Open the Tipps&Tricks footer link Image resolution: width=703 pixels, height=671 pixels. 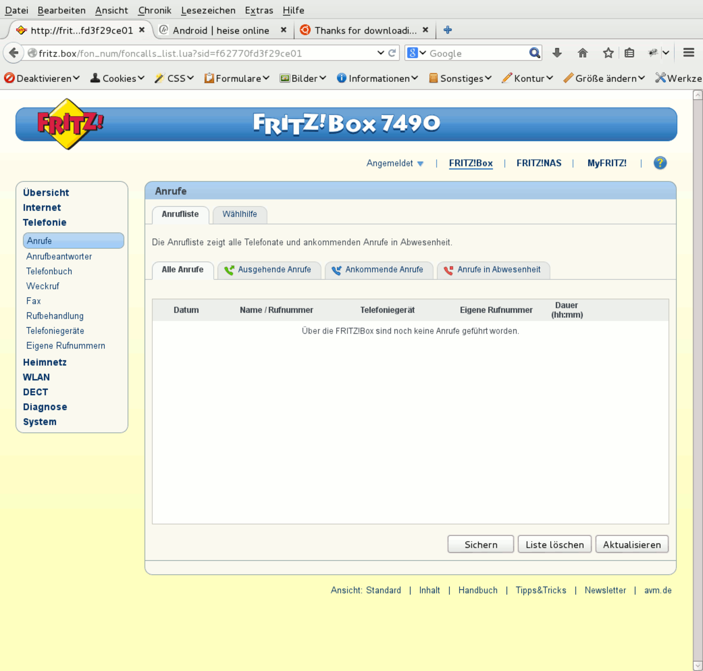(541, 590)
